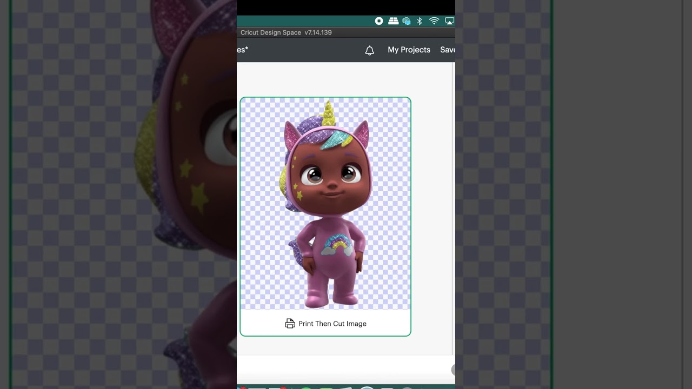This screenshot has height=389, width=692.
Task: Select the Print Then Cut Image card
Action: click(x=325, y=217)
